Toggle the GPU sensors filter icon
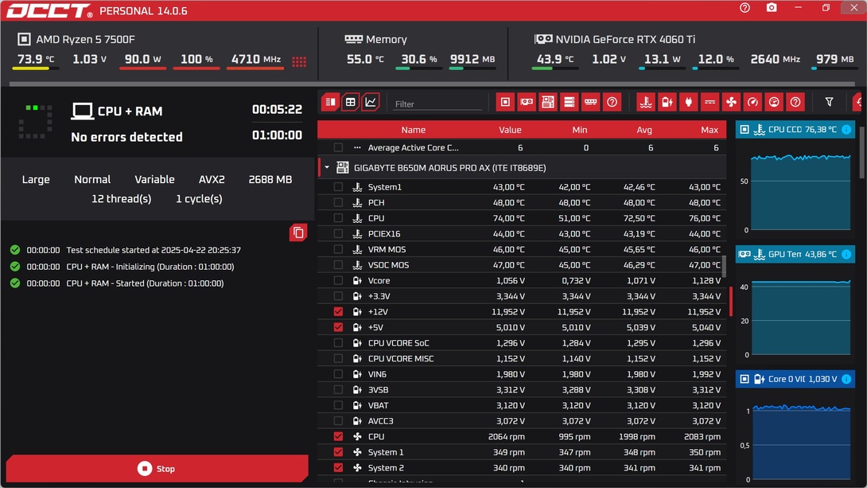This screenshot has width=867, height=488. [527, 102]
